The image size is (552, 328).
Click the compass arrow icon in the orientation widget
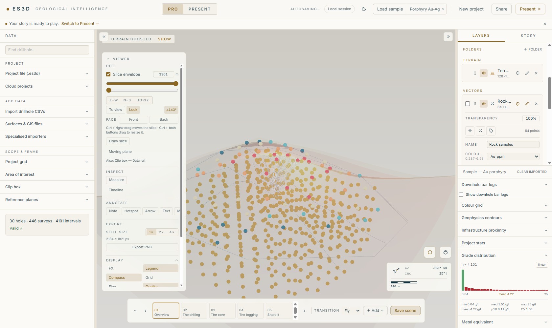396,271
